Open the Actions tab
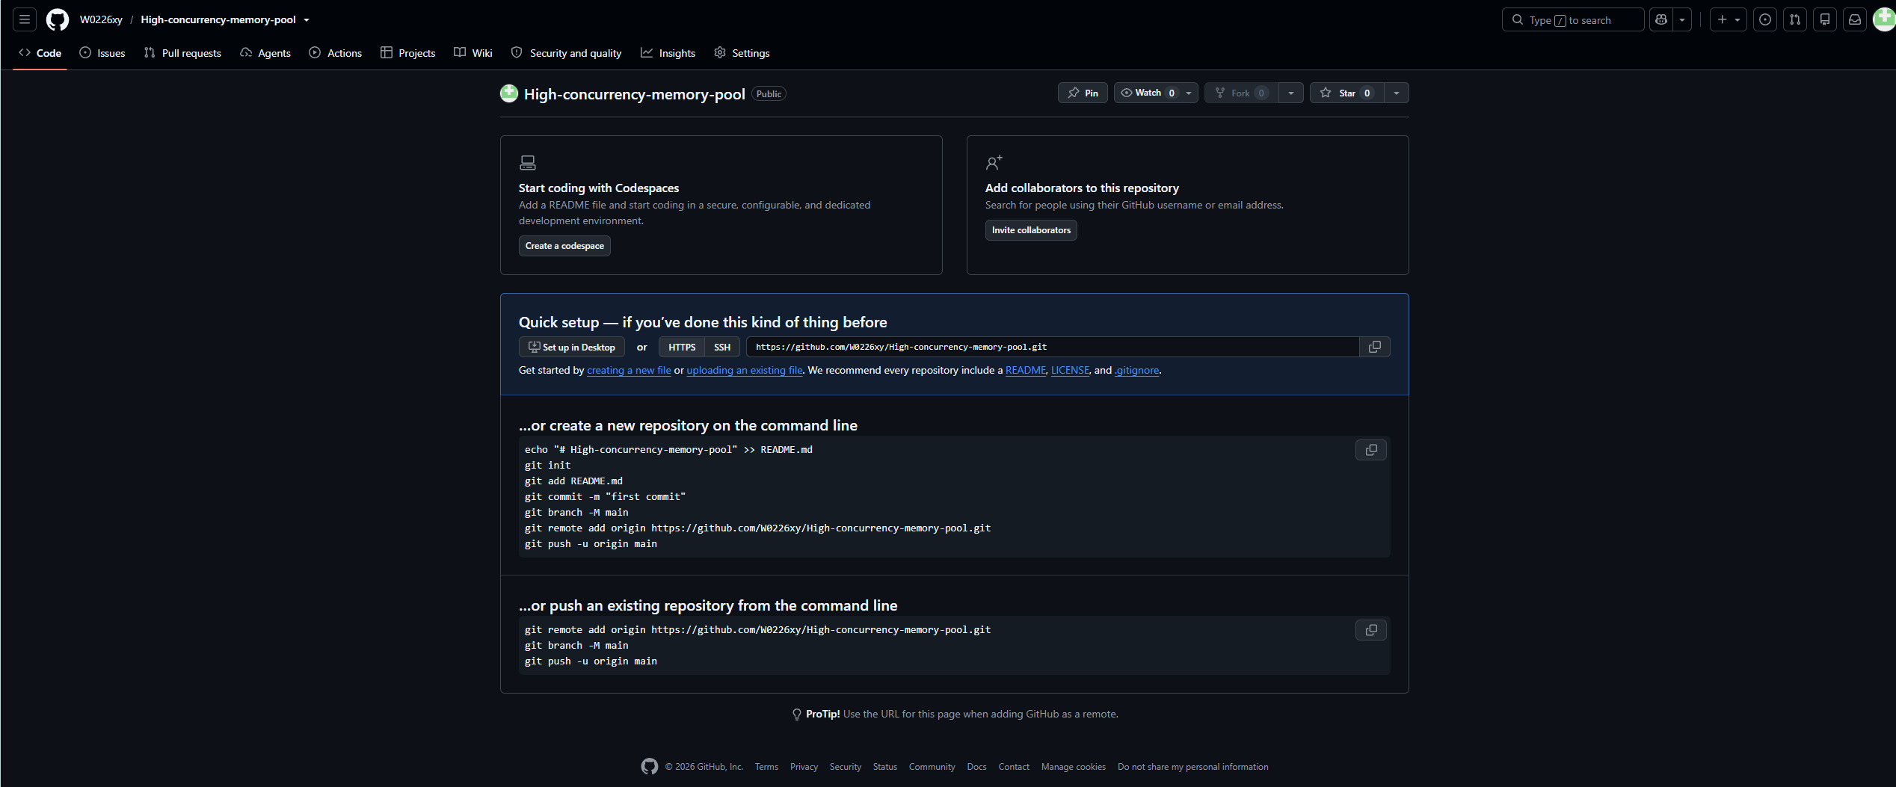The height and width of the screenshot is (787, 1896). 336,53
